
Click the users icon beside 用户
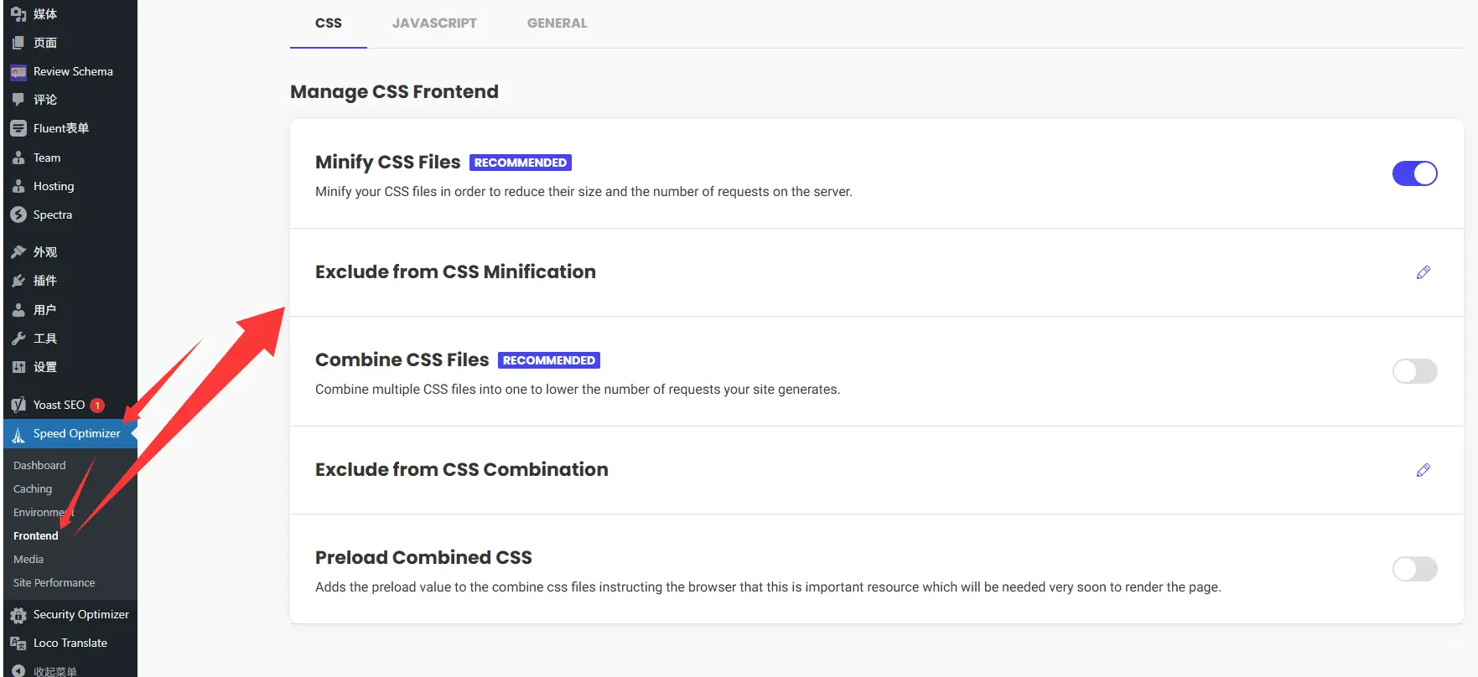click(x=18, y=310)
